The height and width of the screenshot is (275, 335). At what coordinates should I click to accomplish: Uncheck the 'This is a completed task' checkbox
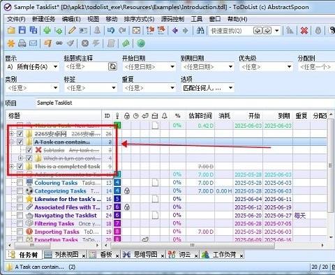[x=20, y=166]
